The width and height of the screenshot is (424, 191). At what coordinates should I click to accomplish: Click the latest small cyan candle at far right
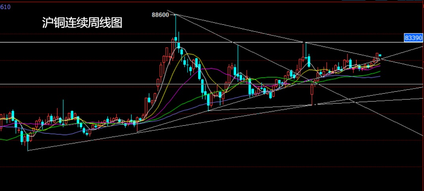point(380,56)
